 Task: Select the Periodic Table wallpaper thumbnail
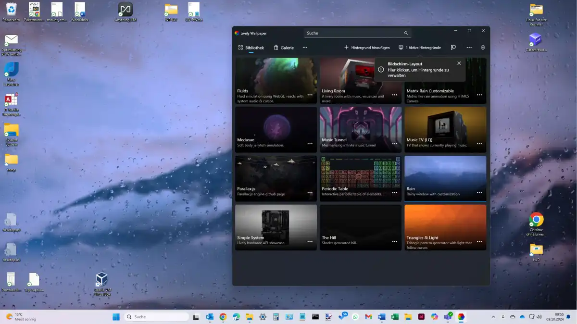[x=360, y=174]
